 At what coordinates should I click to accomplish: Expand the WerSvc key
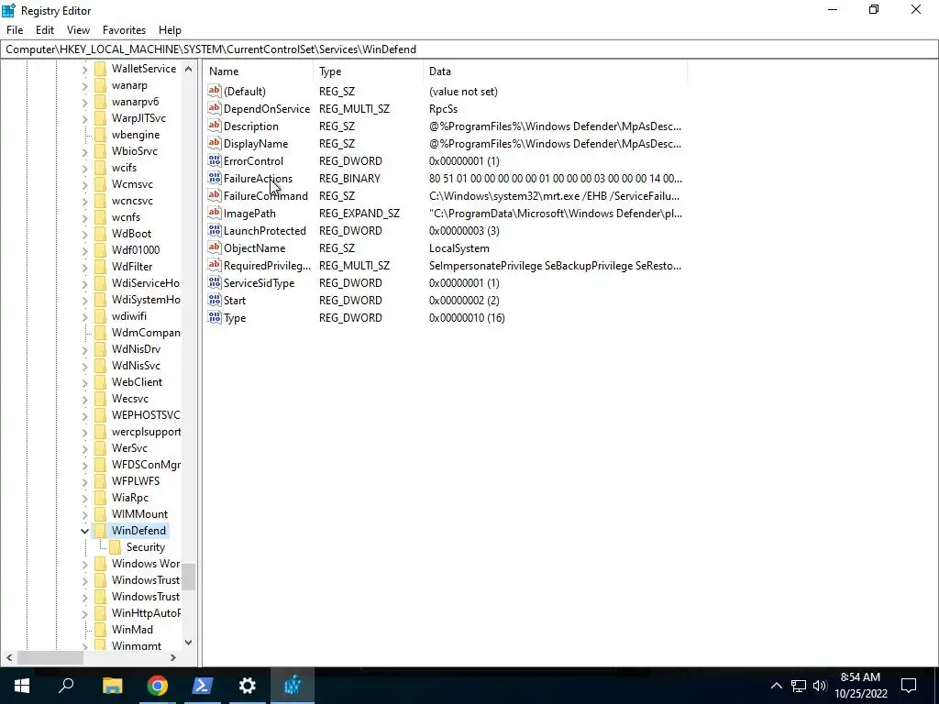[x=84, y=448]
